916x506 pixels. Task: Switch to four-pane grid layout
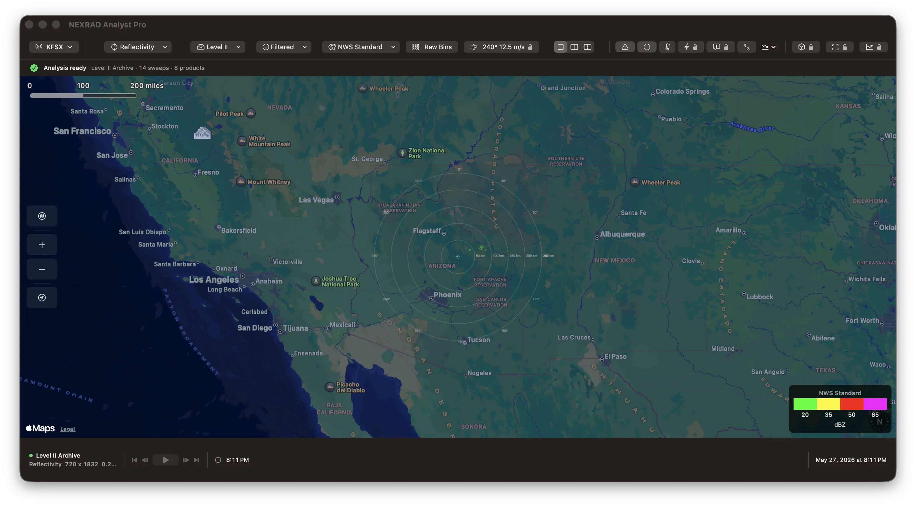click(x=587, y=47)
